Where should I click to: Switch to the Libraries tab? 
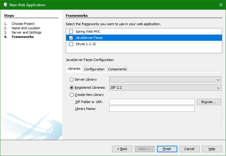coord(74,69)
